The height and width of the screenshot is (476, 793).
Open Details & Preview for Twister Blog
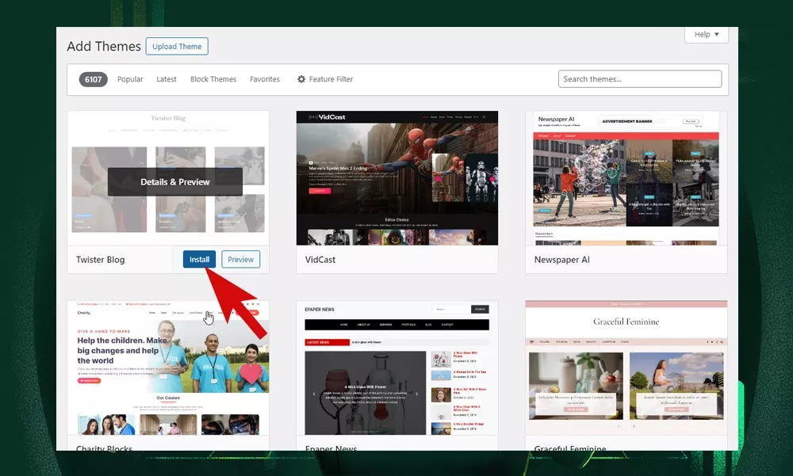pyautogui.click(x=175, y=182)
